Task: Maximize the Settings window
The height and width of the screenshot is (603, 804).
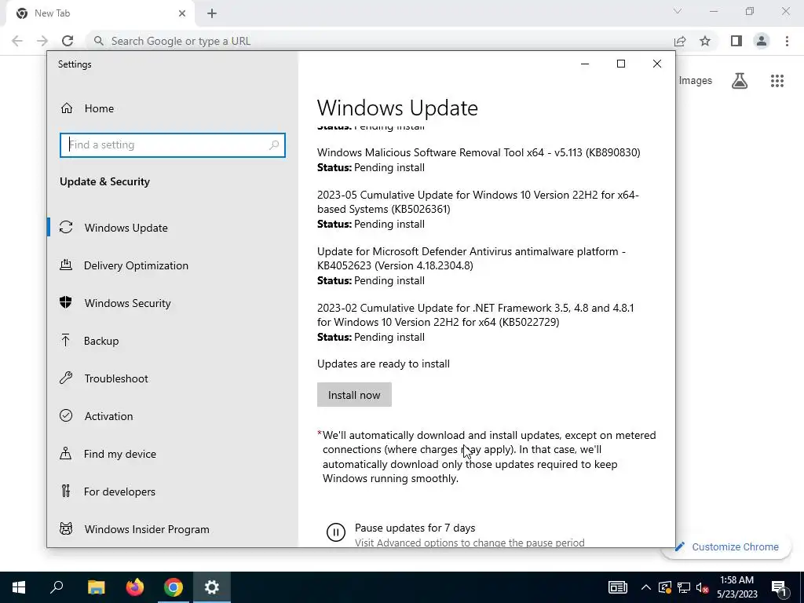Action: pos(621,64)
